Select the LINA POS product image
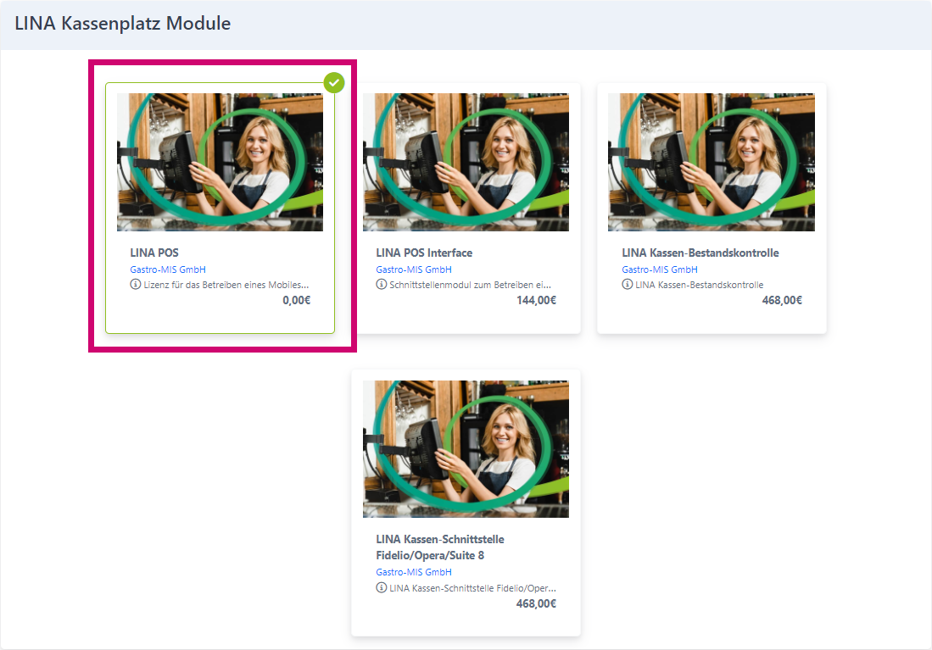 point(220,162)
